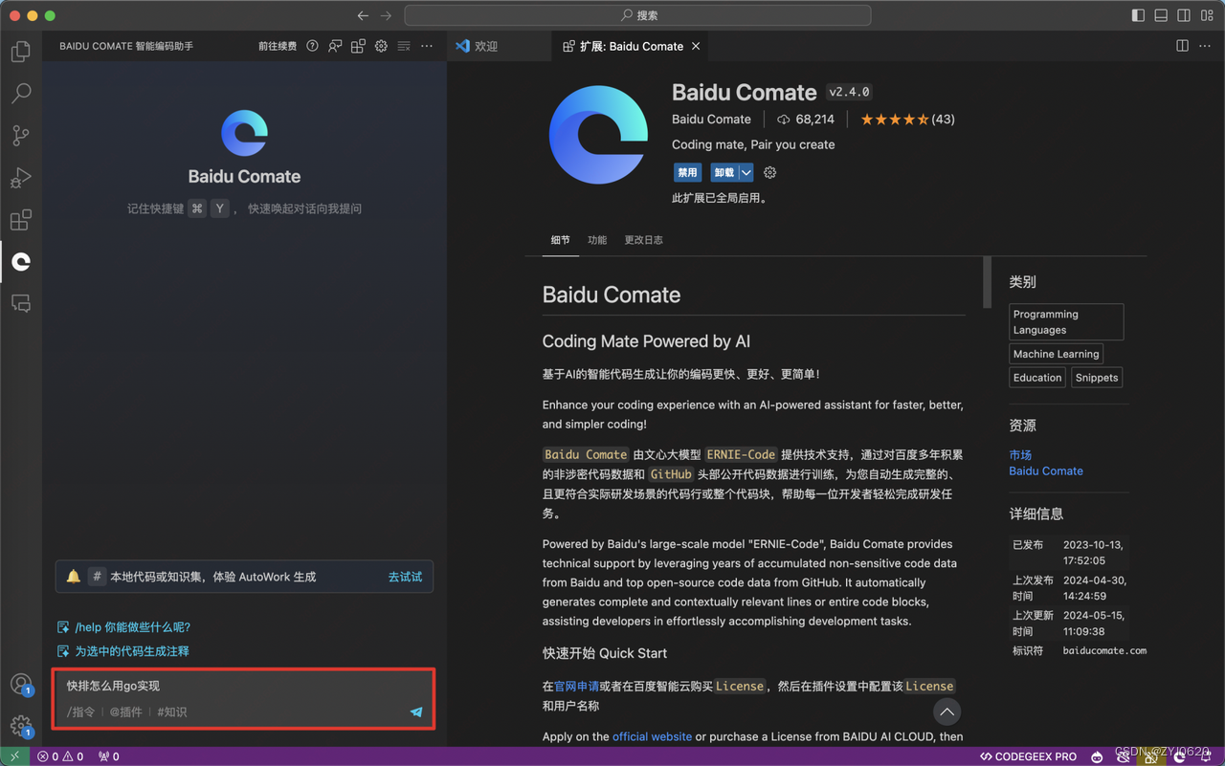Click the 搜索 command center box

click(x=638, y=15)
